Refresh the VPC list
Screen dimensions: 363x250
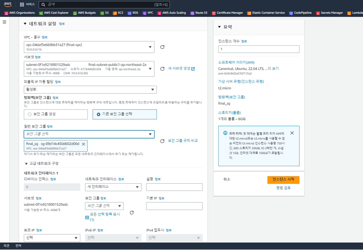point(162,47)
